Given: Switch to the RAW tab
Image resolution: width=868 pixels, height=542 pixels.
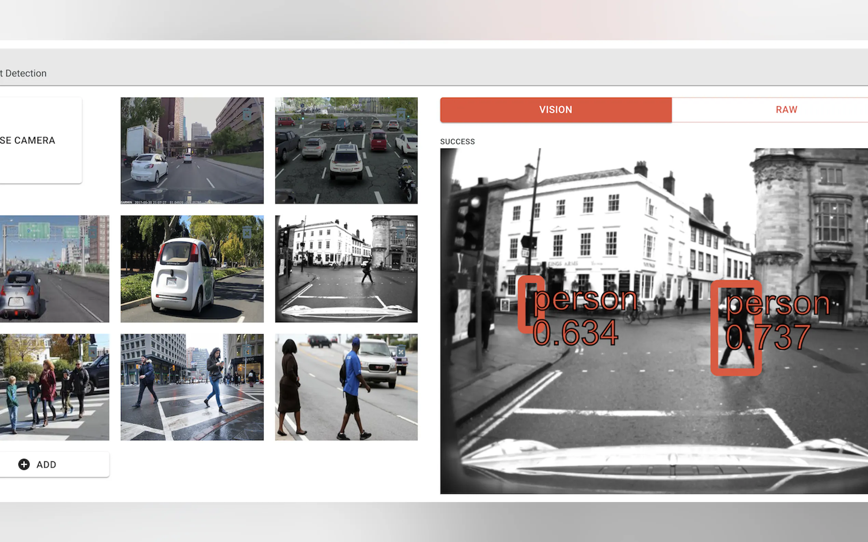Looking at the screenshot, I should 770,110.
